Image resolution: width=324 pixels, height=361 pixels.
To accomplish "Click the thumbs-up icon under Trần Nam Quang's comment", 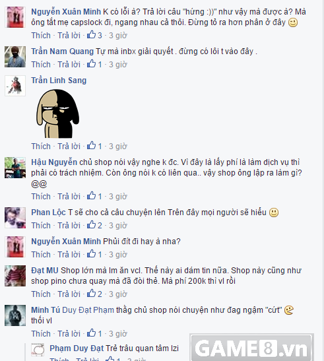I will click(x=92, y=64).
